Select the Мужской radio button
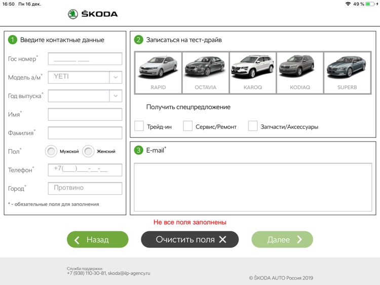This screenshot has height=285, width=380. tap(51, 151)
